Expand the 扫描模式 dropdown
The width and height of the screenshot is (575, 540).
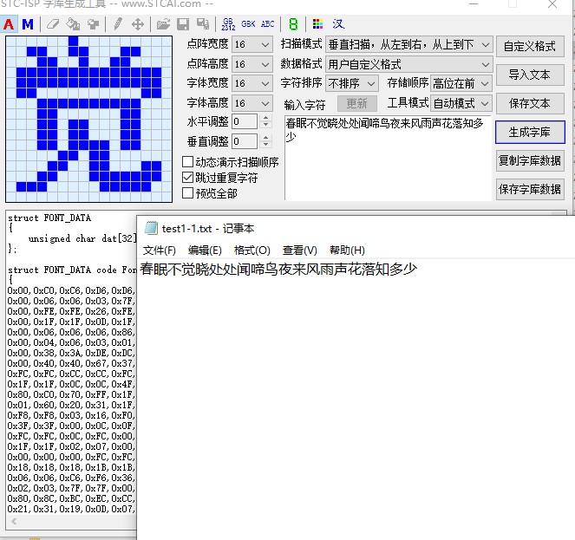click(x=408, y=44)
